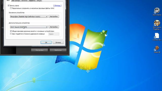Open the Микрофон (Realtek High Definition Audio) dropdown
Image resolution: width=162 pixels, height=91 pixels.
[29, 16]
